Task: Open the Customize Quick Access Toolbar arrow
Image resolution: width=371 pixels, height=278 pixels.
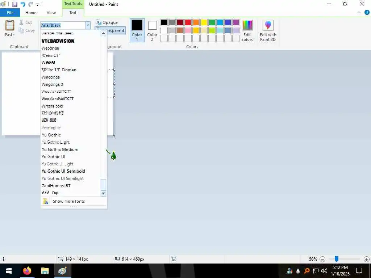Action: [x=37, y=4]
